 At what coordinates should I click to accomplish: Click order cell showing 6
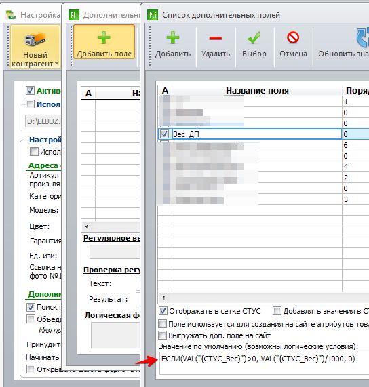click(x=355, y=145)
